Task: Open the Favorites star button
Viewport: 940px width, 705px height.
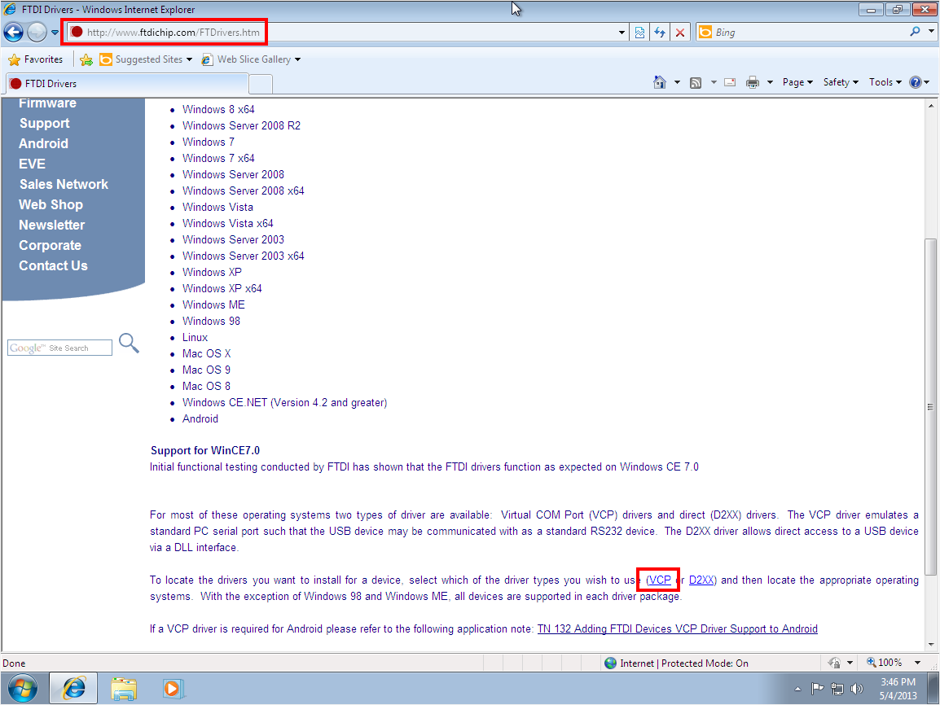Action: [x=35, y=59]
